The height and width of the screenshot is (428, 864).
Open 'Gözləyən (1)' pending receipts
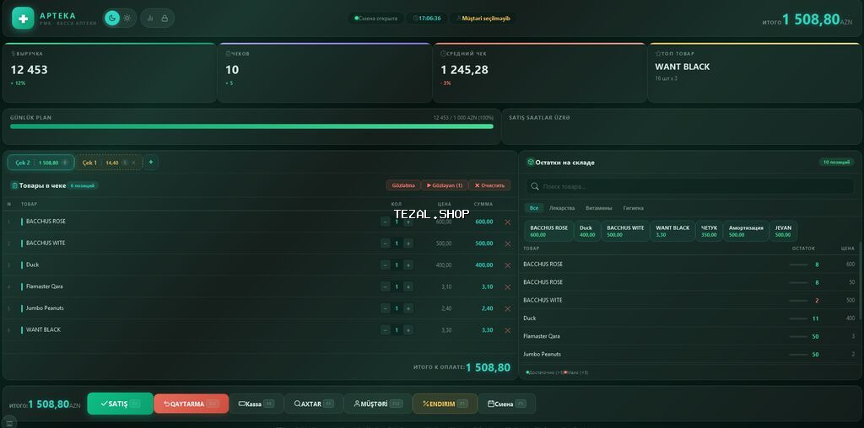coord(445,185)
